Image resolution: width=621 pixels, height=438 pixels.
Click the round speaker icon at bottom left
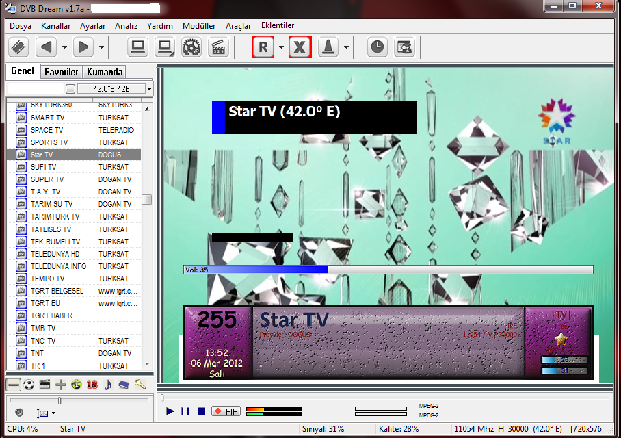coord(19,413)
